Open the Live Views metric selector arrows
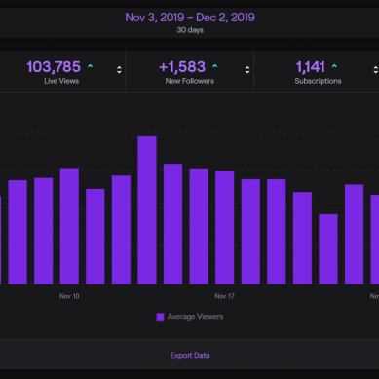This screenshot has height=379, width=379. tap(119, 70)
